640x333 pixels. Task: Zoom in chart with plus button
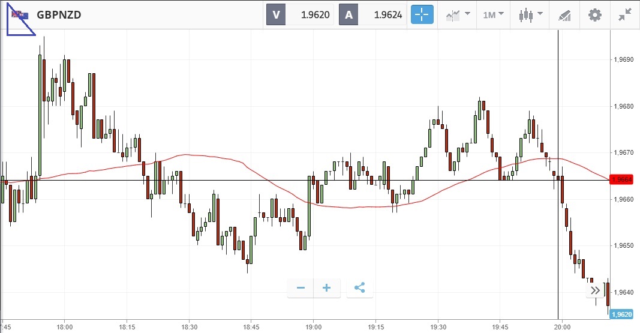pos(327,288)
